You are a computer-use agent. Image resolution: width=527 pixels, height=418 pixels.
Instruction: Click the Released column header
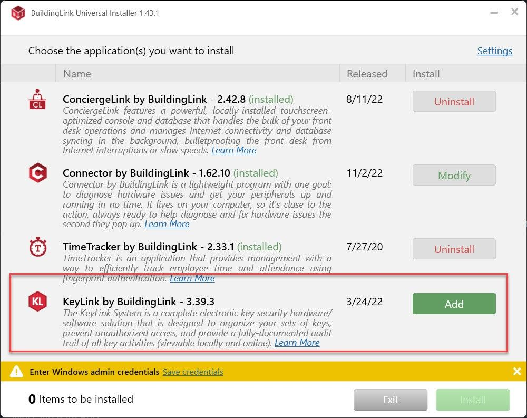tap(372, 73)
